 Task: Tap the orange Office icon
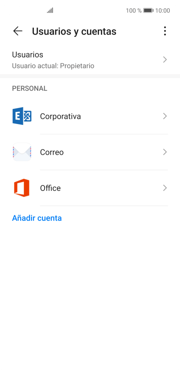[22, 188]
